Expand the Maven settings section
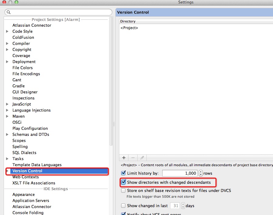The height and width of the screenshot is (215, 273). point(7,116)
